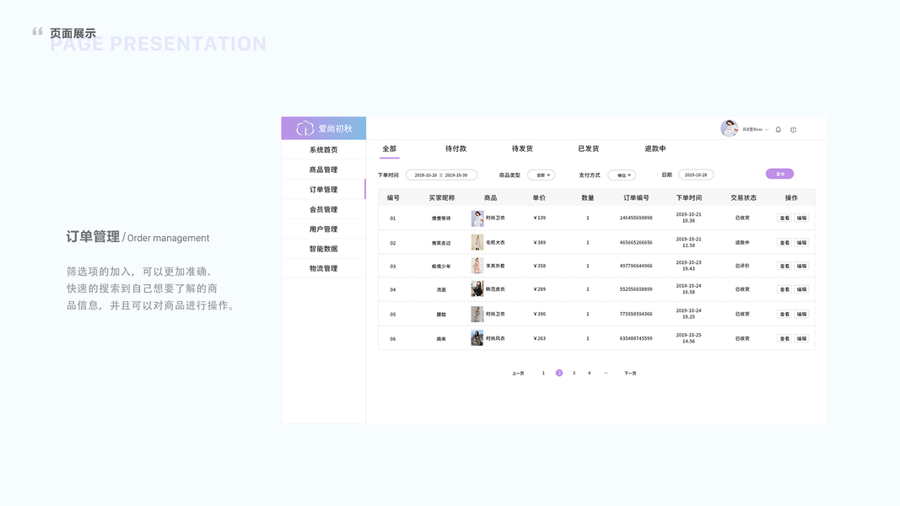900x506 pixels.
Task: Open 会员管理 in the sidebar
Action: point(324,209)
